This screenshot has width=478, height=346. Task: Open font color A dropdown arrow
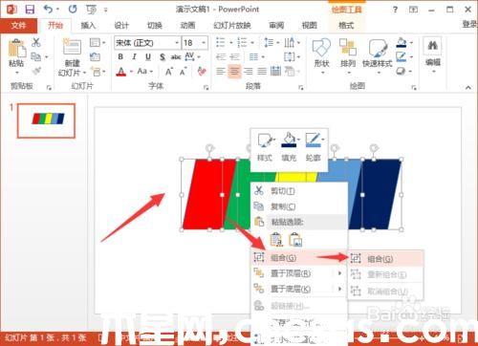pos(131,72)
